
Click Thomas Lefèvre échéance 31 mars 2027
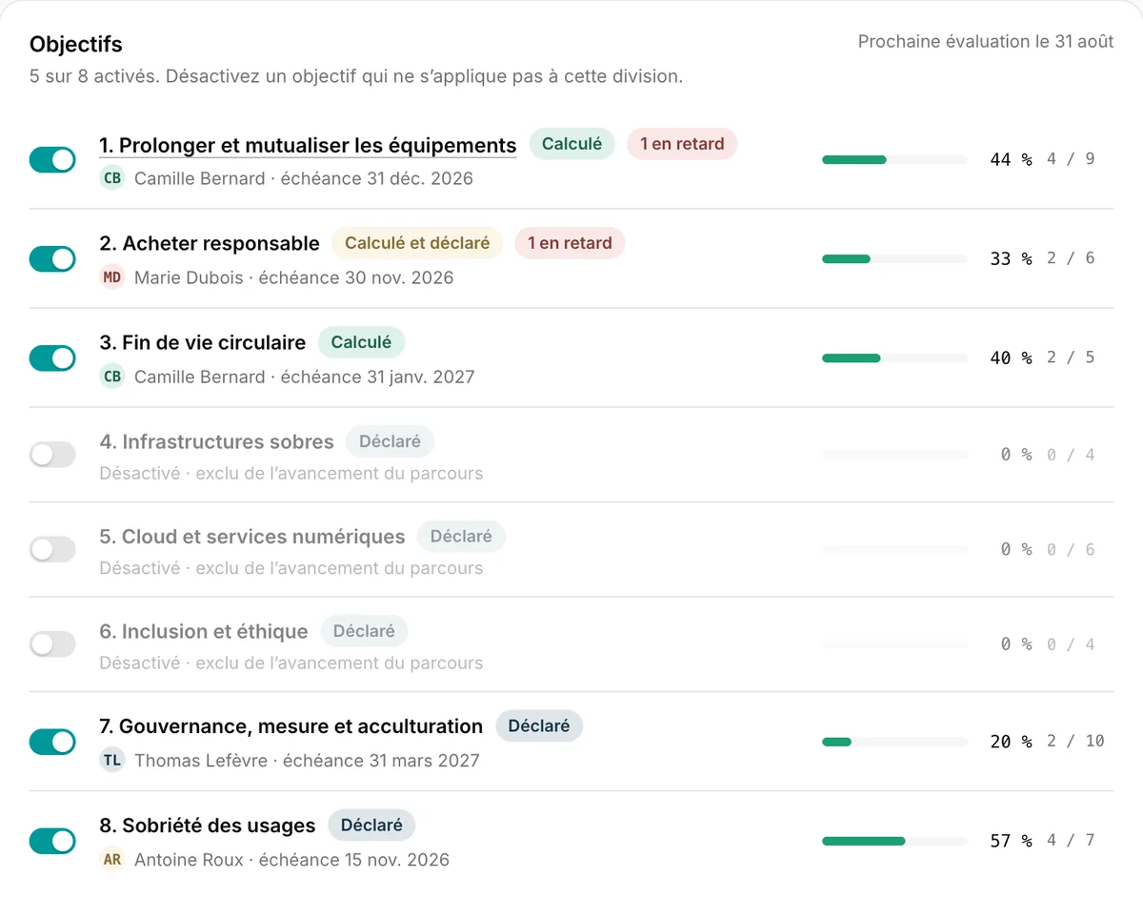click(x=307, y=760)
